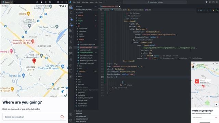This screenshot has height=123, width=219.
Task: Tap the search magnifier in destination field
Action: pyautogui.click(x=62, y=117)
